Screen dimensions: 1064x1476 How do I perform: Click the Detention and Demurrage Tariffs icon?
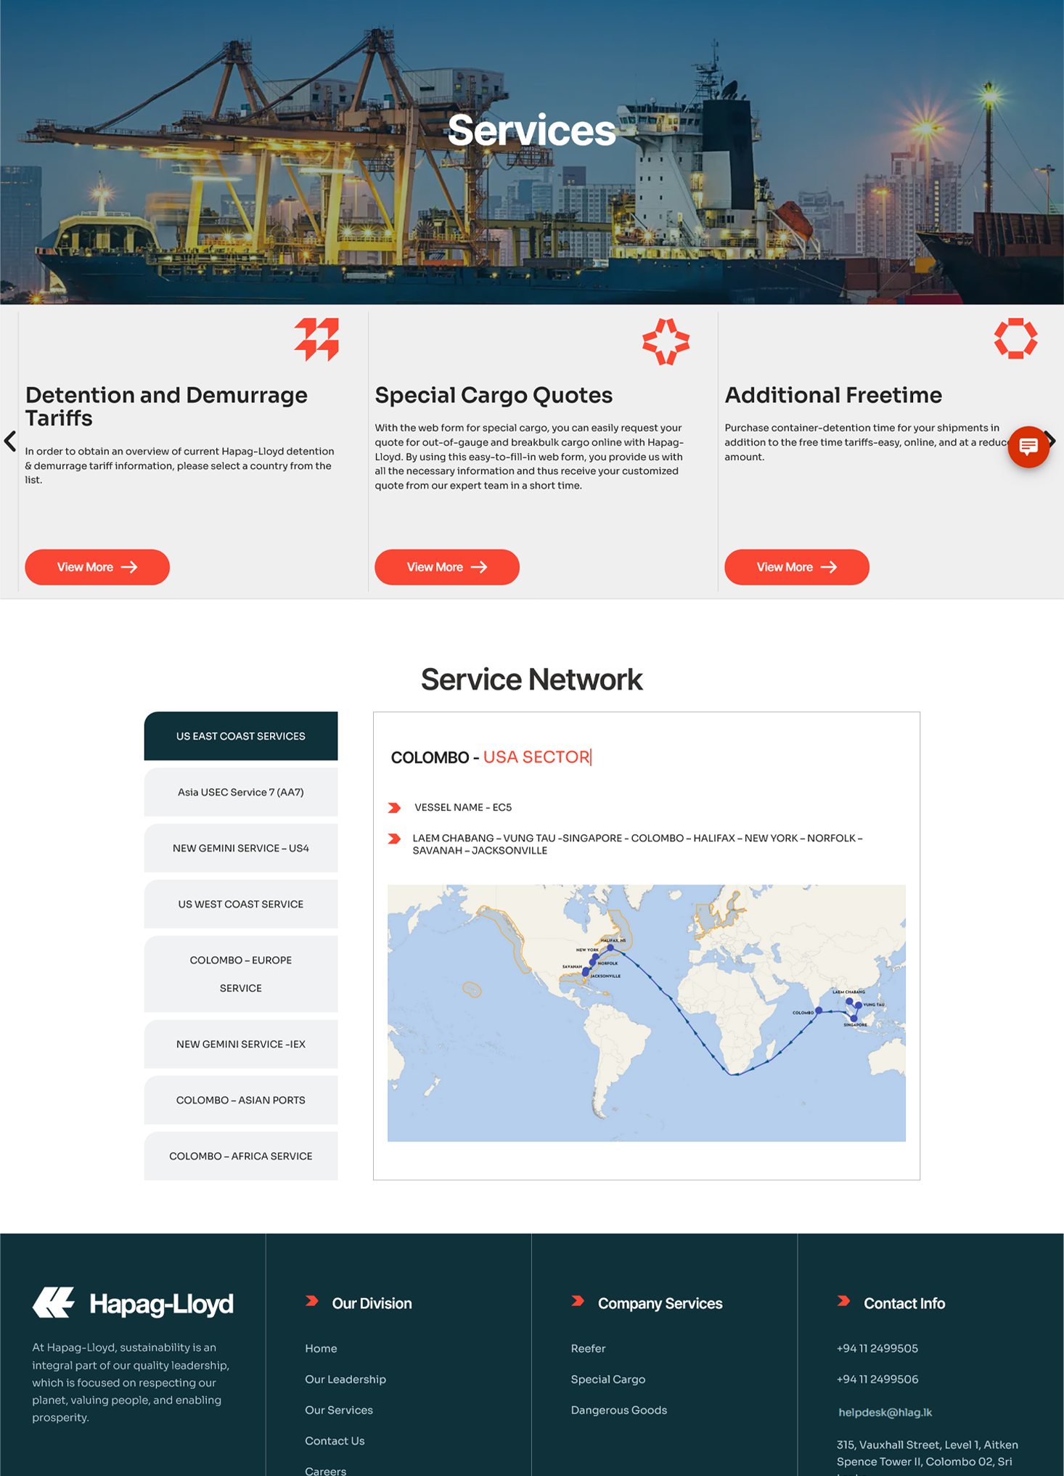[316, 339]
